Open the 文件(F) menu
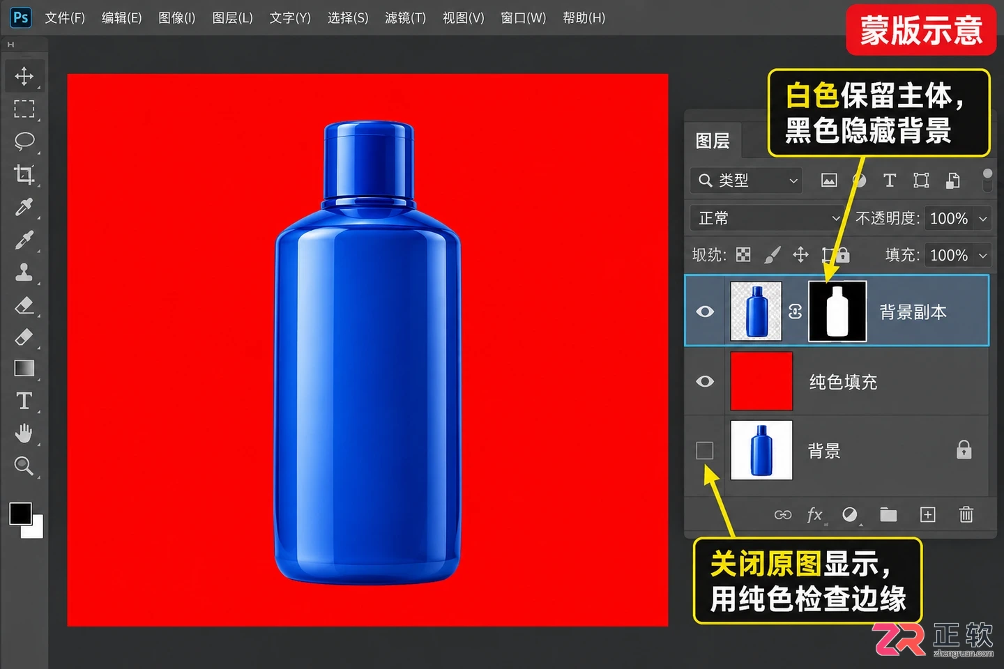The height and width of the screenshot is (669, 1004). (x=65, y=17)
